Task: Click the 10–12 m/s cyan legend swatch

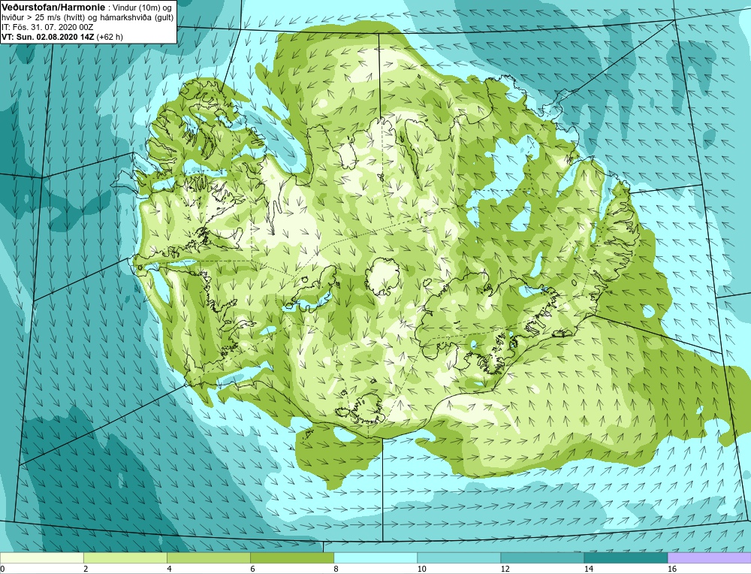Action: click(458, 558)
